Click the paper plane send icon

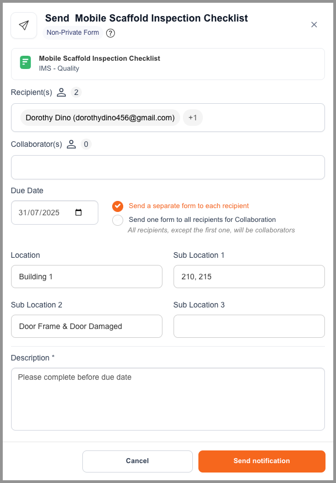(x=24, y=25)
